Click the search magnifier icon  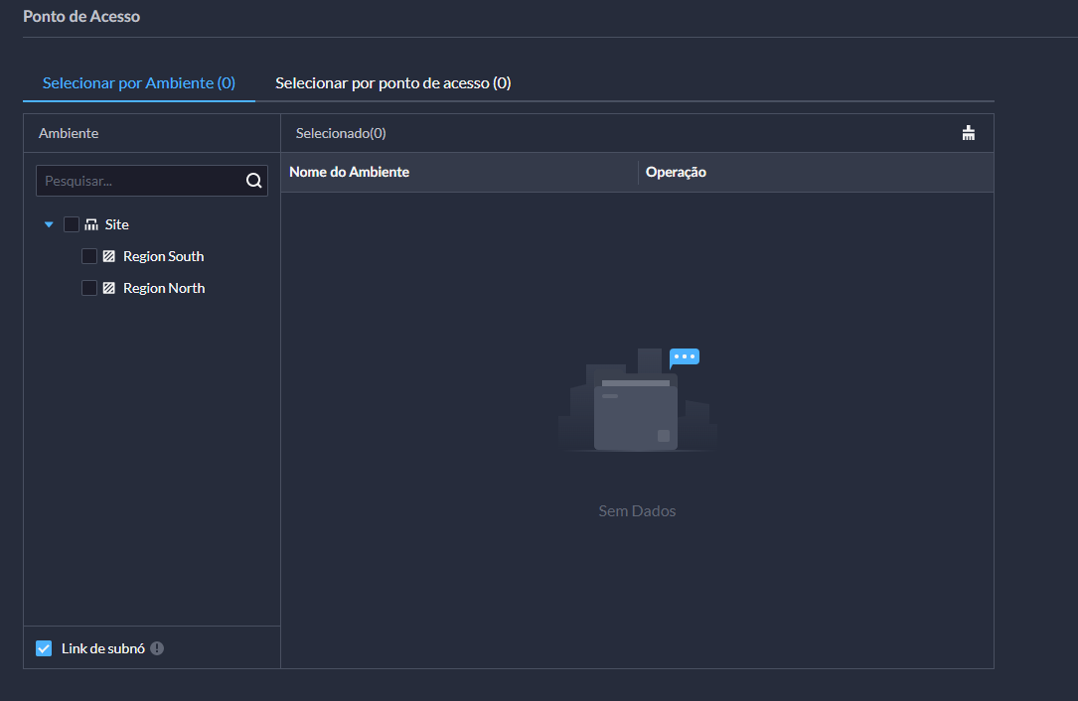coord(253,181)
